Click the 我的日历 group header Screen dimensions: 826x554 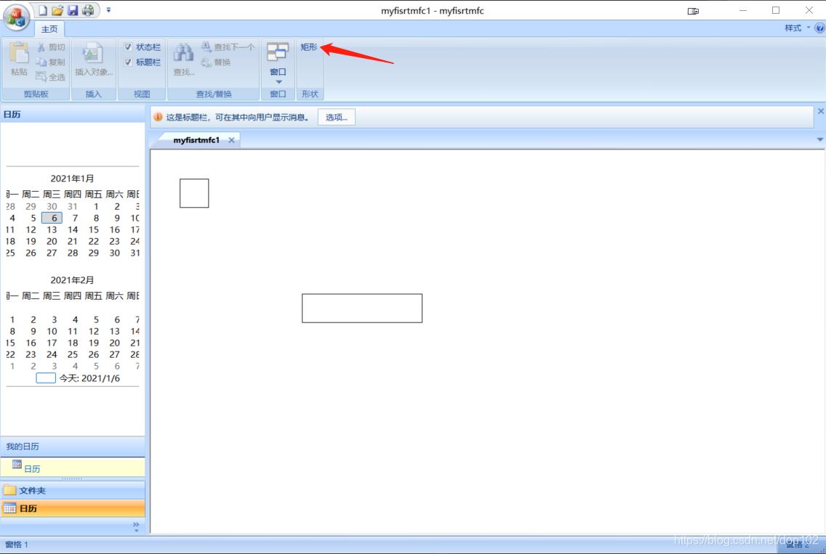pyautogui.click(x=72, y=446)
